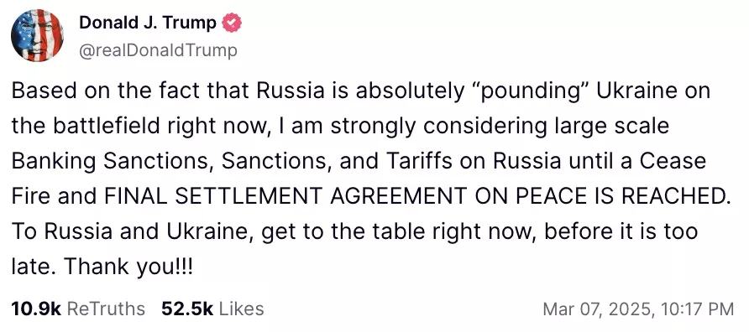Open the Donald J. Trump display name

pyautogui.click(x=148, y=23)
